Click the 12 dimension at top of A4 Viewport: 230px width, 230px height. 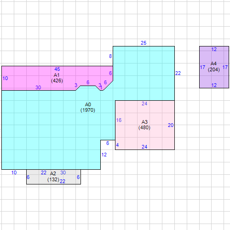pyautogui.click(x=214, y=49)
